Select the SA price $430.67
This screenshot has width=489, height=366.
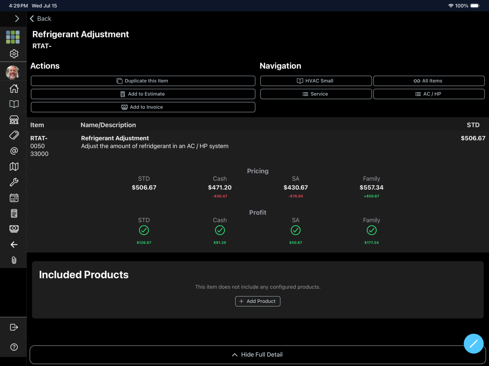295,188
